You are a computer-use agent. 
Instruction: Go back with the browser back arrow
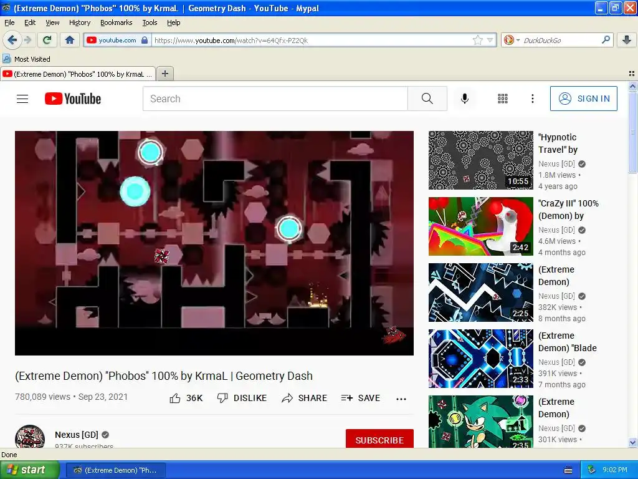(x=11, y=40)
